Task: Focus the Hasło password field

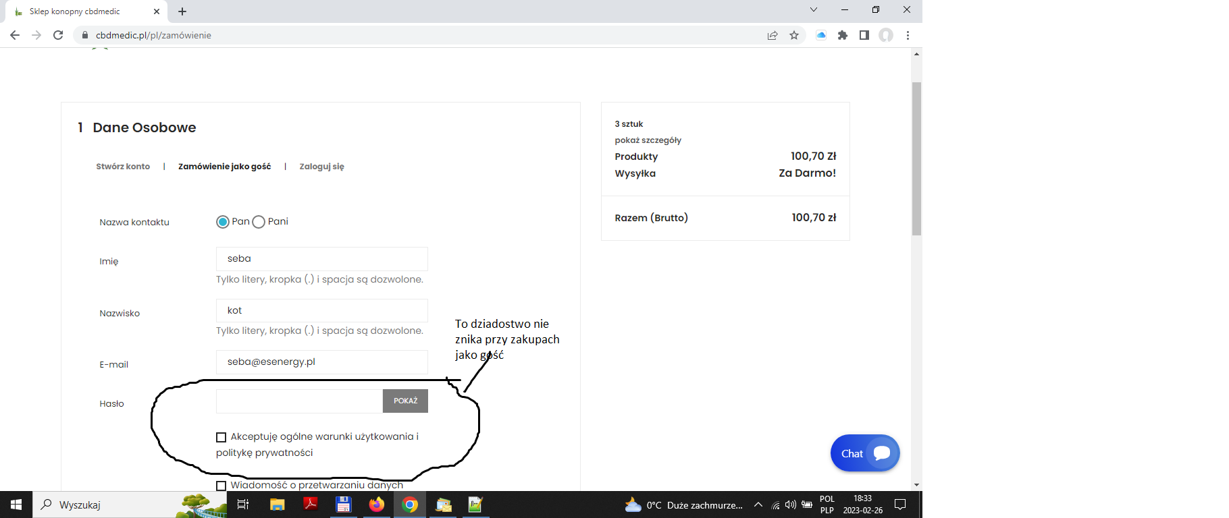Action: [299, 401]
